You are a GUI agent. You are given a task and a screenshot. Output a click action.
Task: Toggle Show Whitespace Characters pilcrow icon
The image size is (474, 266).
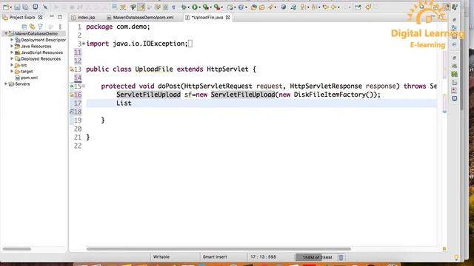click(x=173, y=7)
